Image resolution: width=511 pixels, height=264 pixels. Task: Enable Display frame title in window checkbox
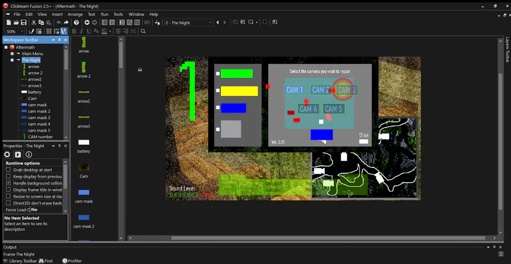[8, 190]
